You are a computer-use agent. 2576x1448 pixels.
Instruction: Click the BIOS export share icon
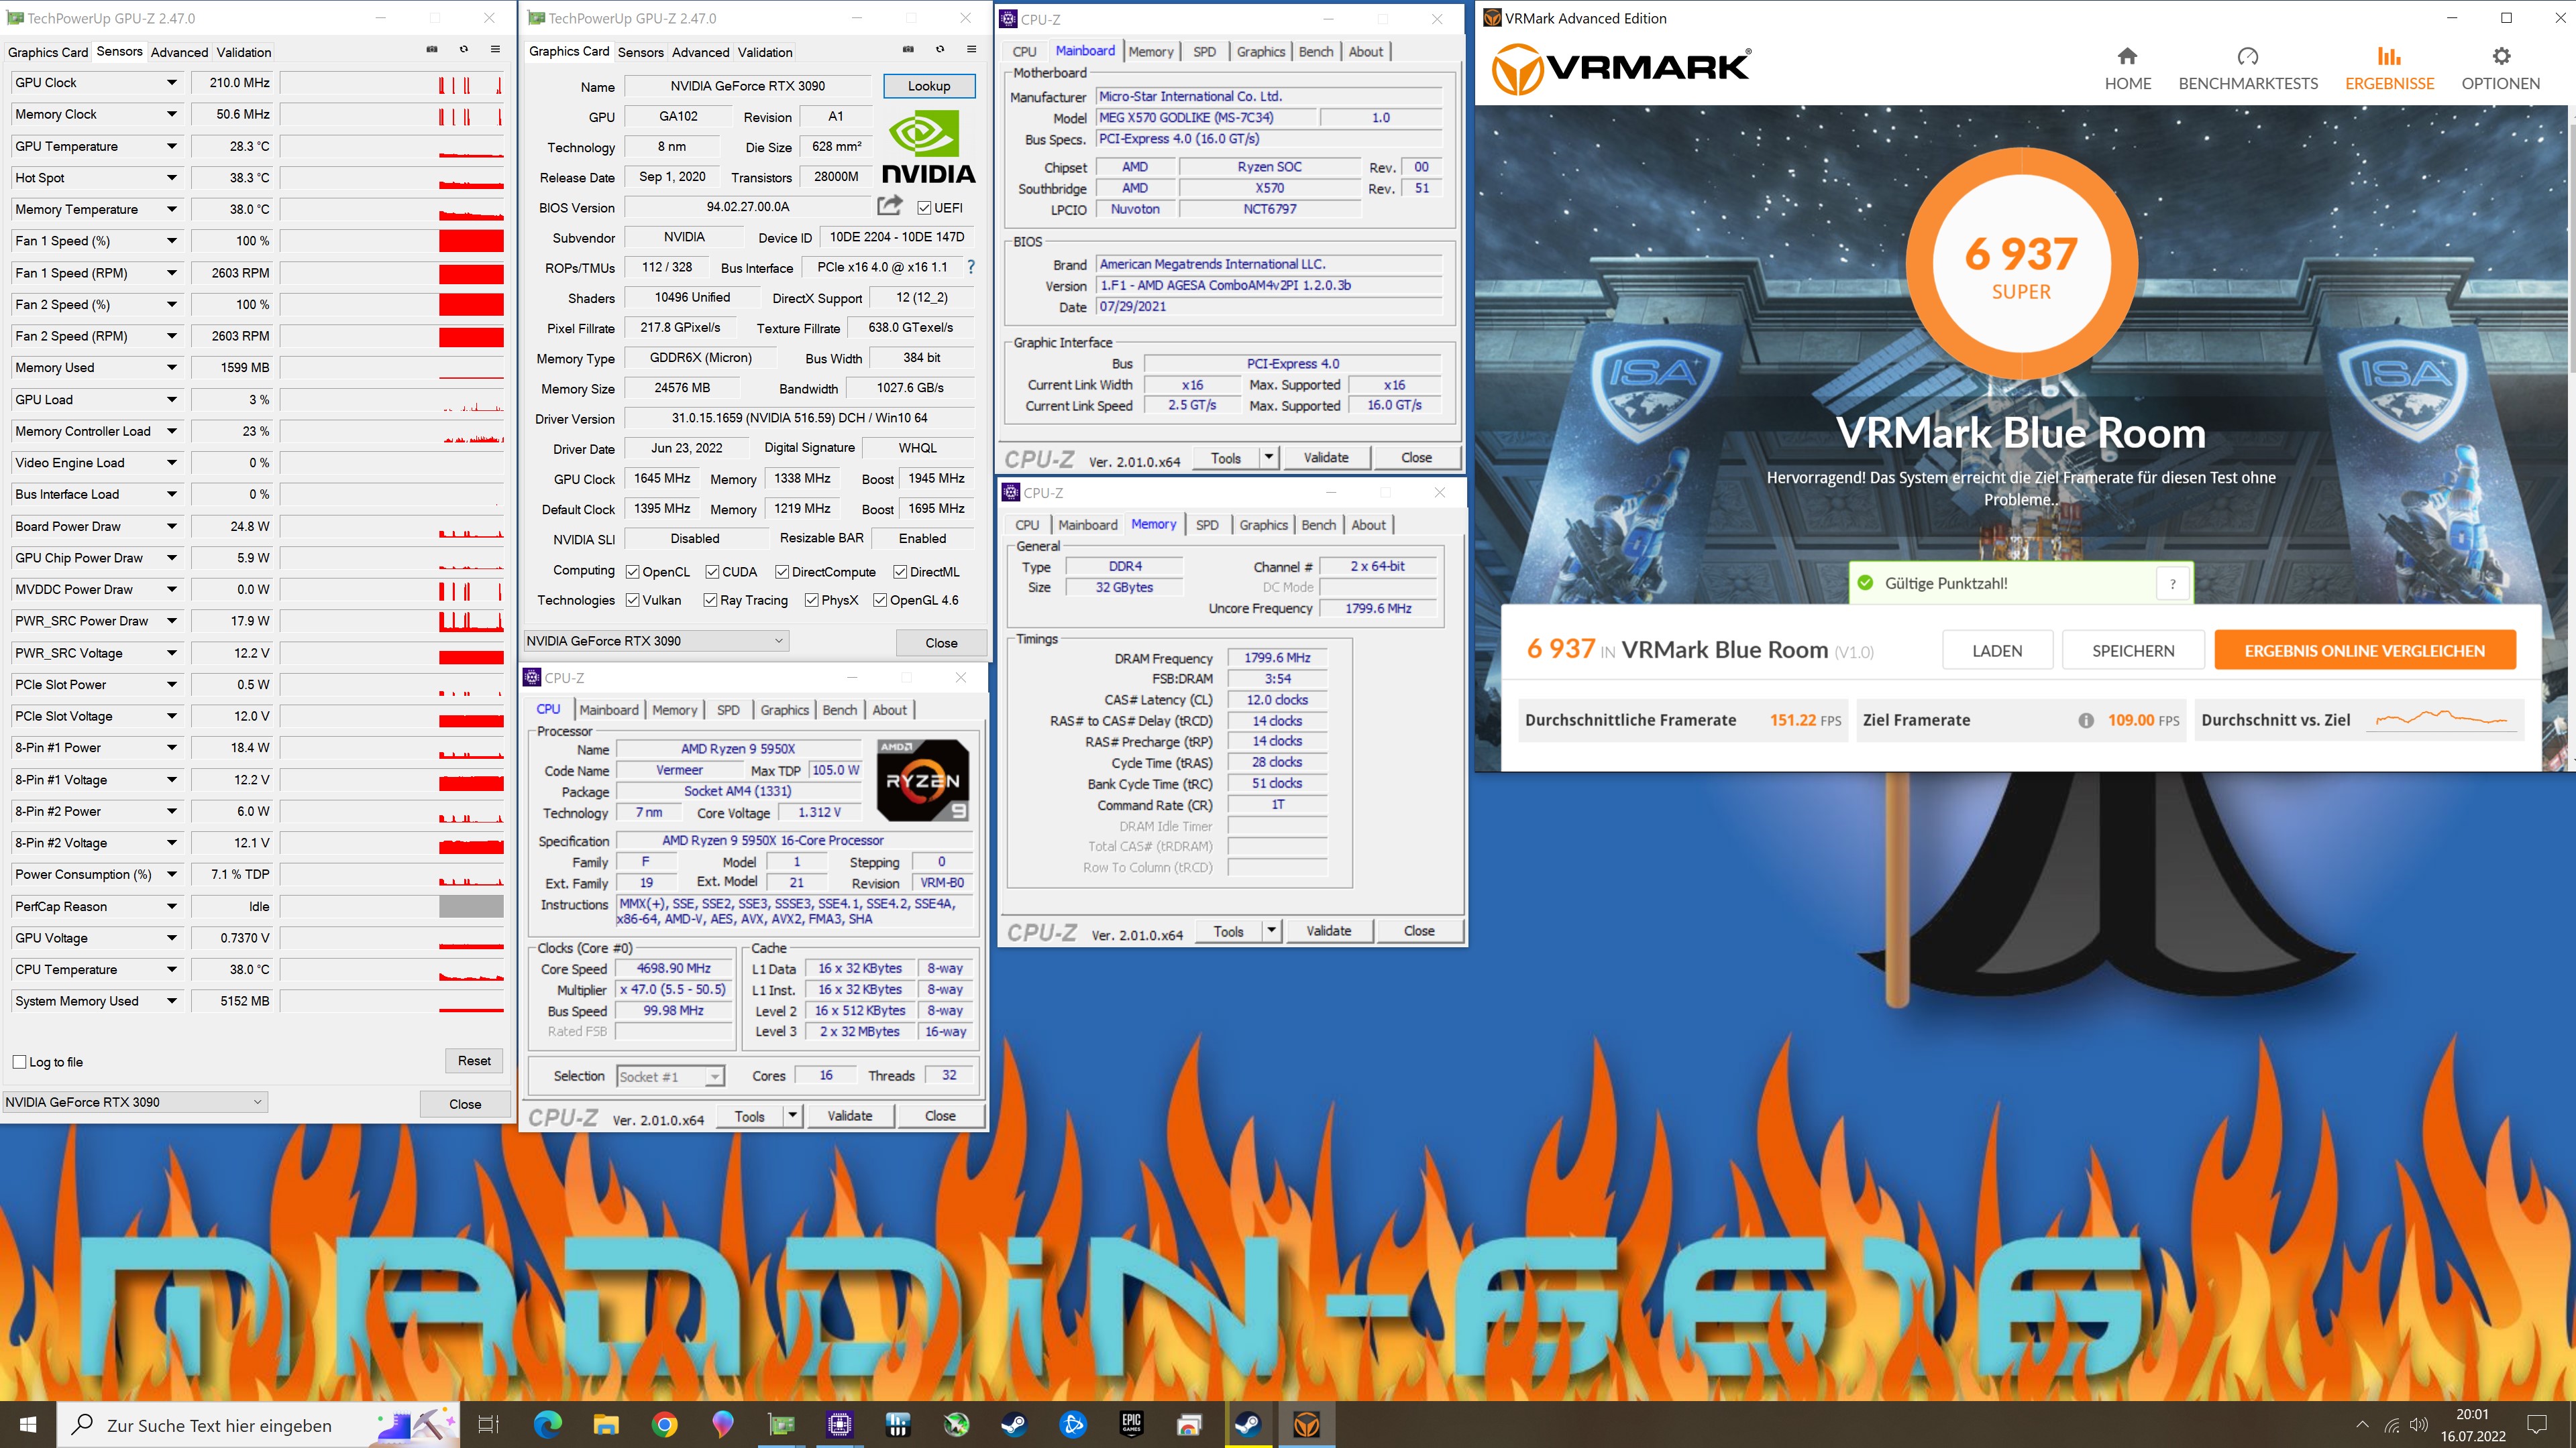pyautogui.click(x=890, y=206)
